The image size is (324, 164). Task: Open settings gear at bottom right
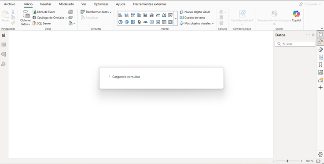tap(320, 154)
